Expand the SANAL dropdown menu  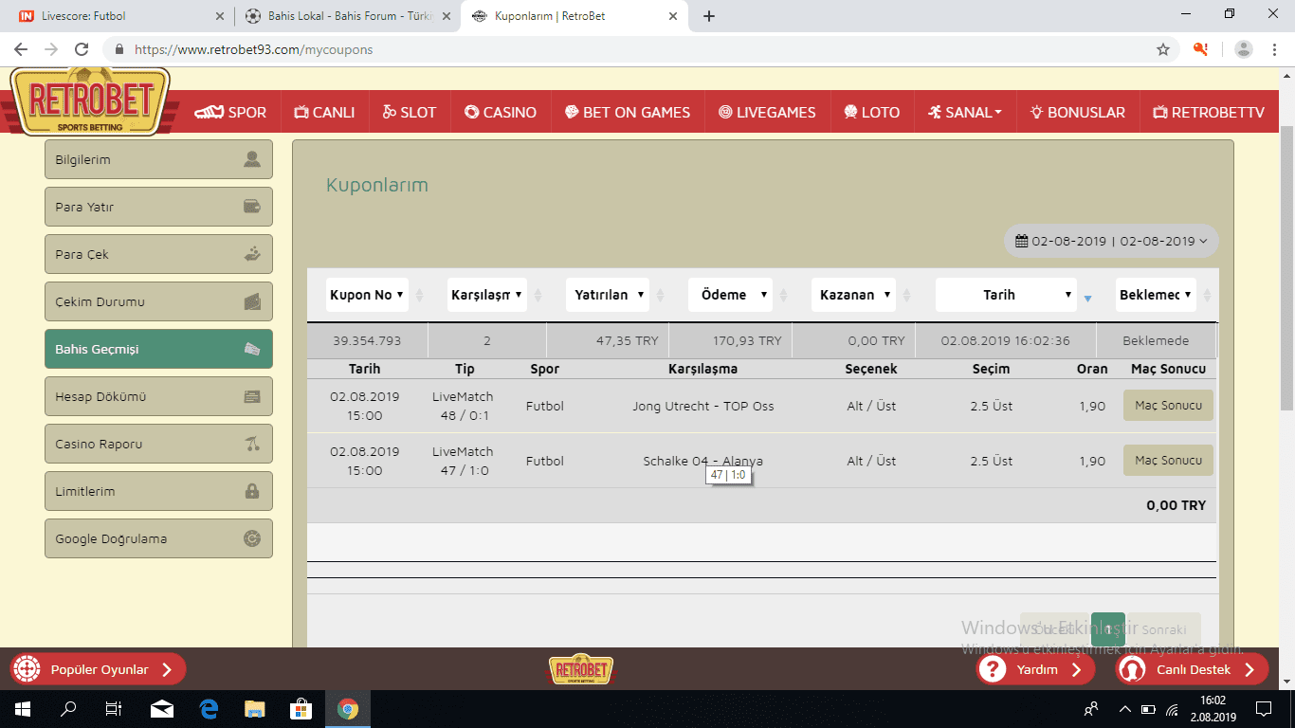click(965, 112)
